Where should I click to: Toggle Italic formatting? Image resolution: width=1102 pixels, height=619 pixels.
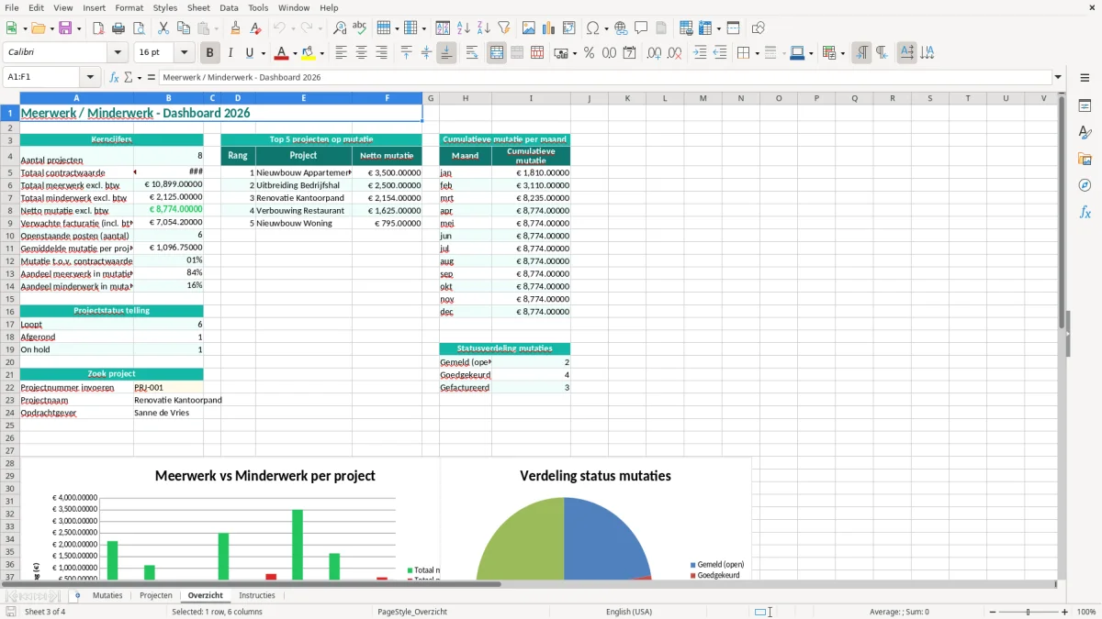coord(231,53)
